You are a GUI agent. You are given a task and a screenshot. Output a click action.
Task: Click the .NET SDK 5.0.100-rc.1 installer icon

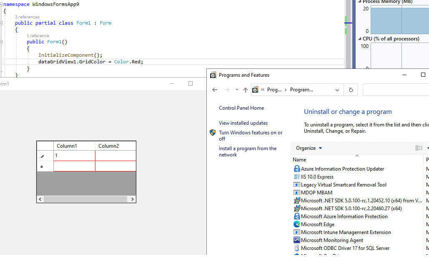[x=297, y=200]
